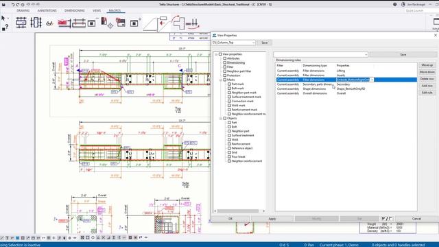Screen dimensions: 439x247
Task: Click the Add row button
Action: (x=427, y=86)
